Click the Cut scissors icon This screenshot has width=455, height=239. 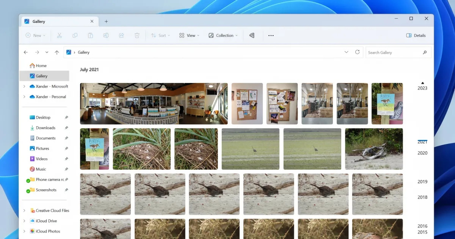[59, 35]
